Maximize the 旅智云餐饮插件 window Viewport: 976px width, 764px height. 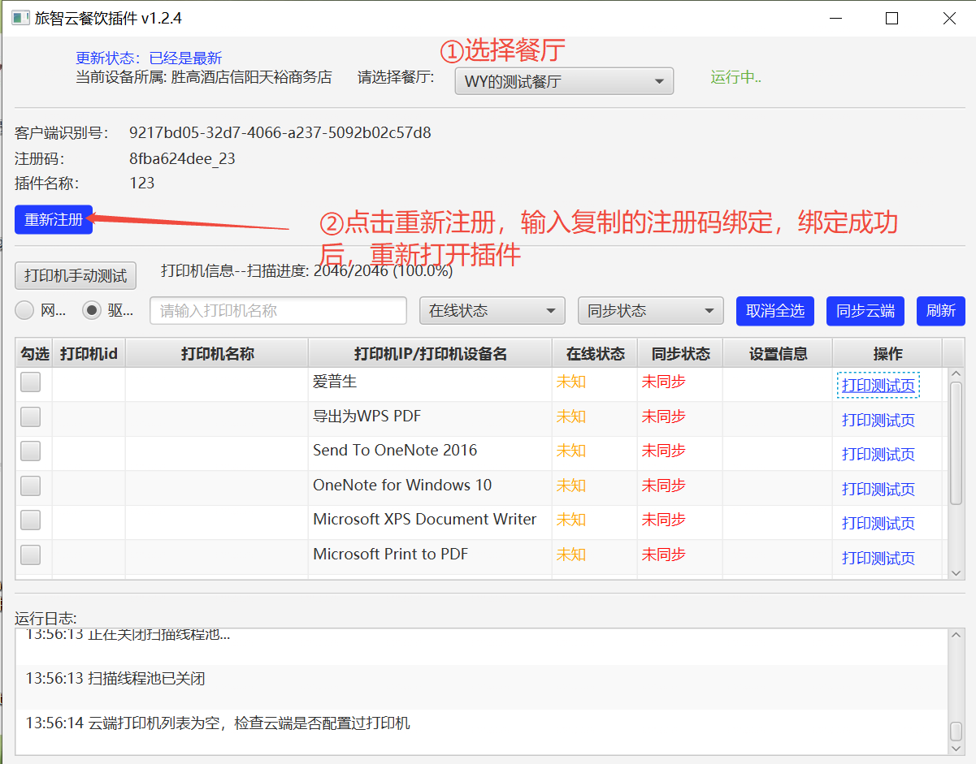pos(892,18)
